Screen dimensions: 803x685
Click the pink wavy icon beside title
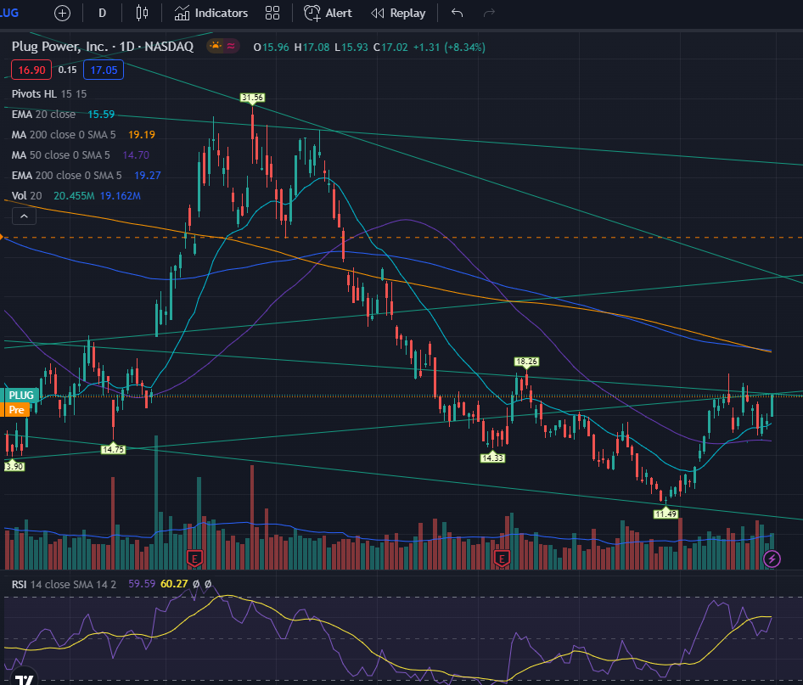[232, 47]
